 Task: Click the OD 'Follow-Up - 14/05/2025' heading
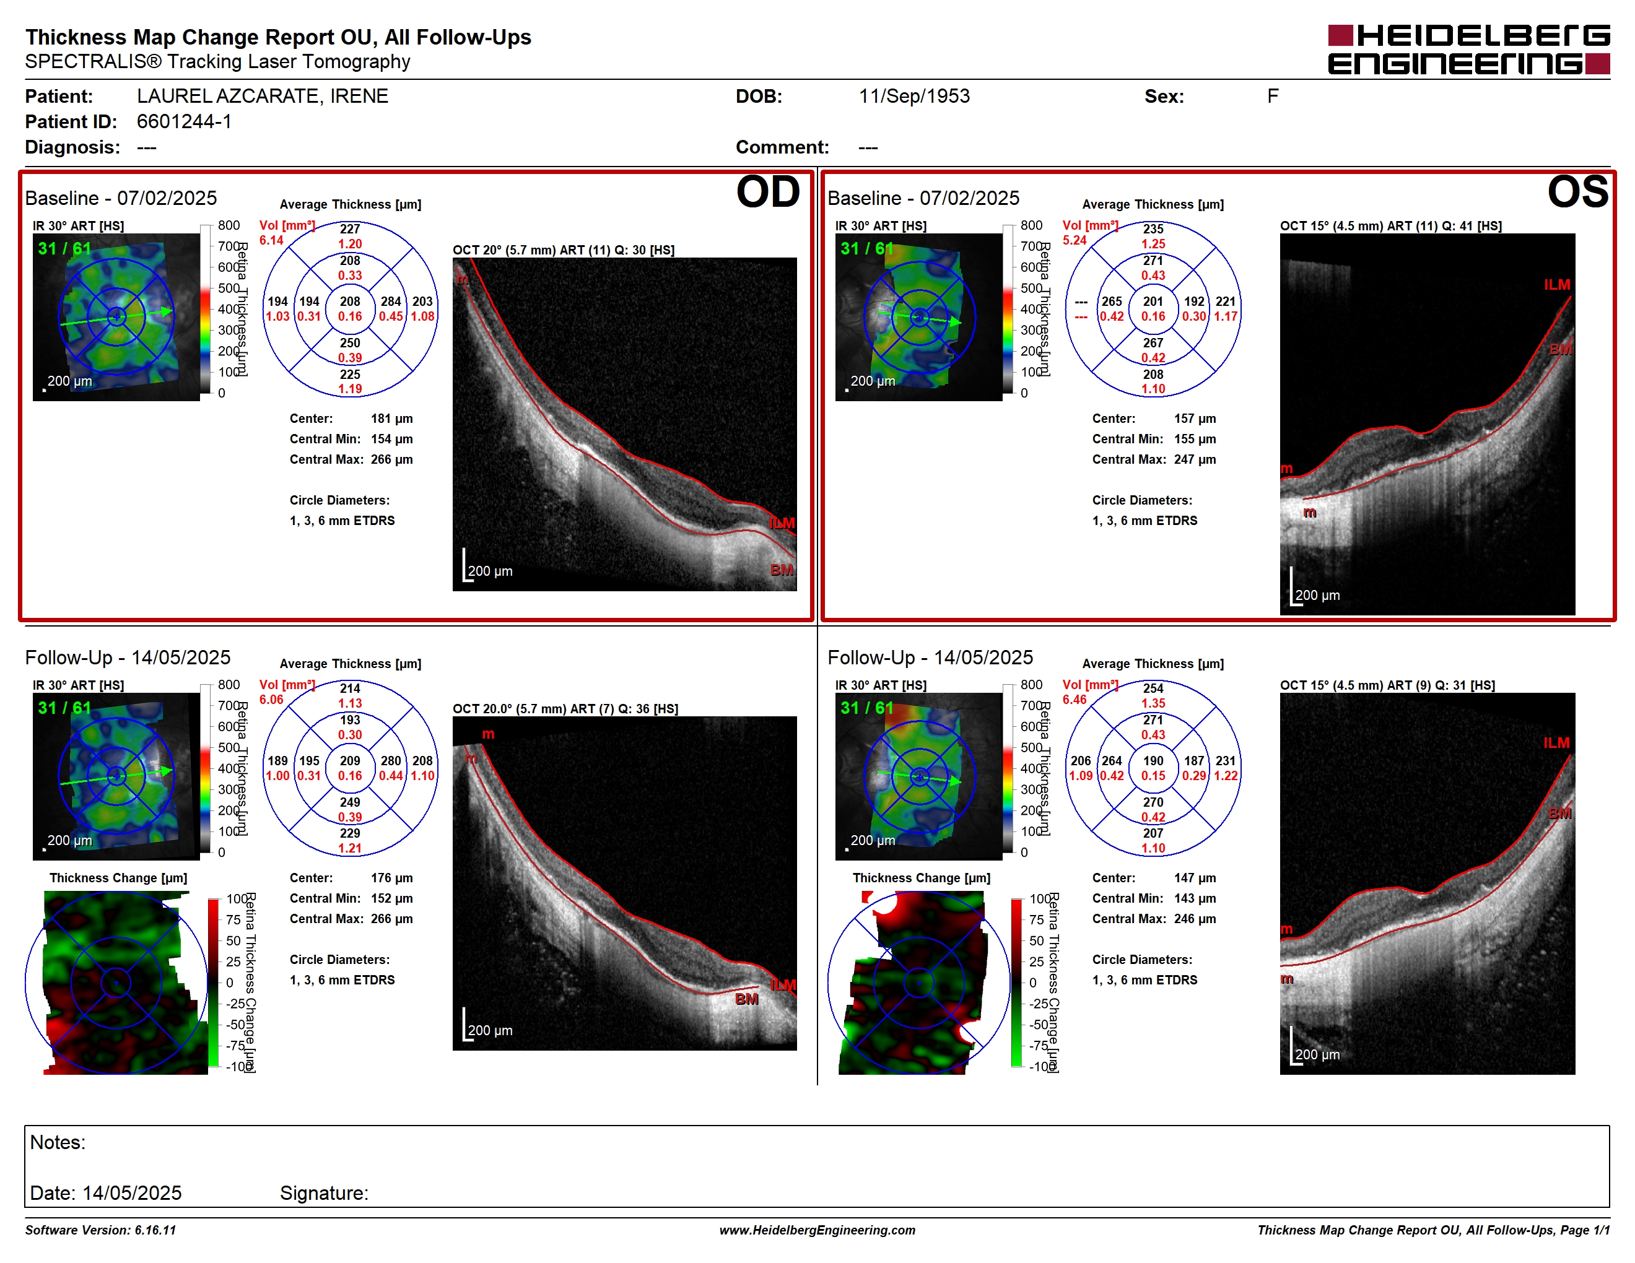coord(127,657)
